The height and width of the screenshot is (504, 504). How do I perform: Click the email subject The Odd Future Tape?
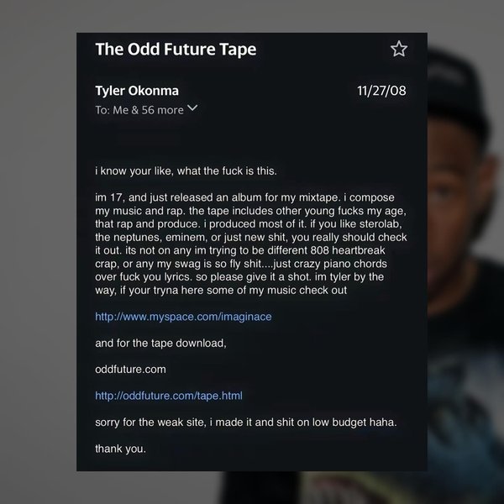tap(176, 50)
